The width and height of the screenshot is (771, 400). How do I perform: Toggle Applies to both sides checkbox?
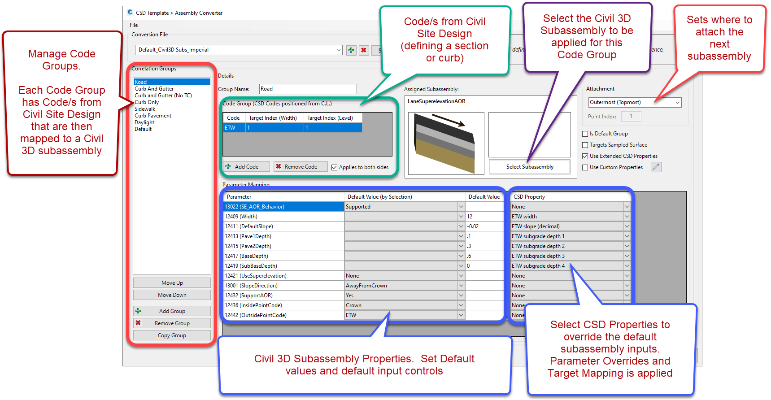[x=334, y=167]
